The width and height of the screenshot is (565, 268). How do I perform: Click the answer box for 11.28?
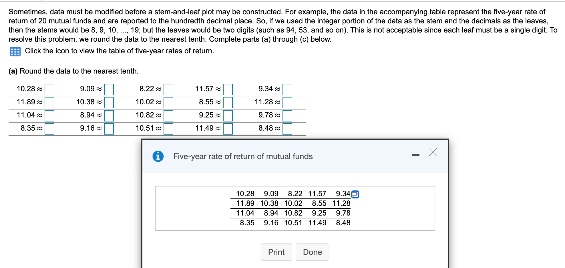[287, 102]
